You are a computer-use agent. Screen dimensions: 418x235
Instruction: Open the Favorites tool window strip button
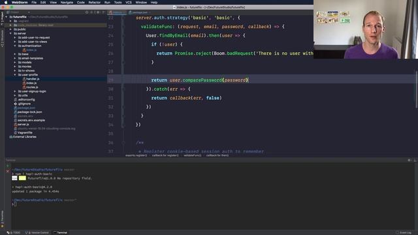click(2, 219)
